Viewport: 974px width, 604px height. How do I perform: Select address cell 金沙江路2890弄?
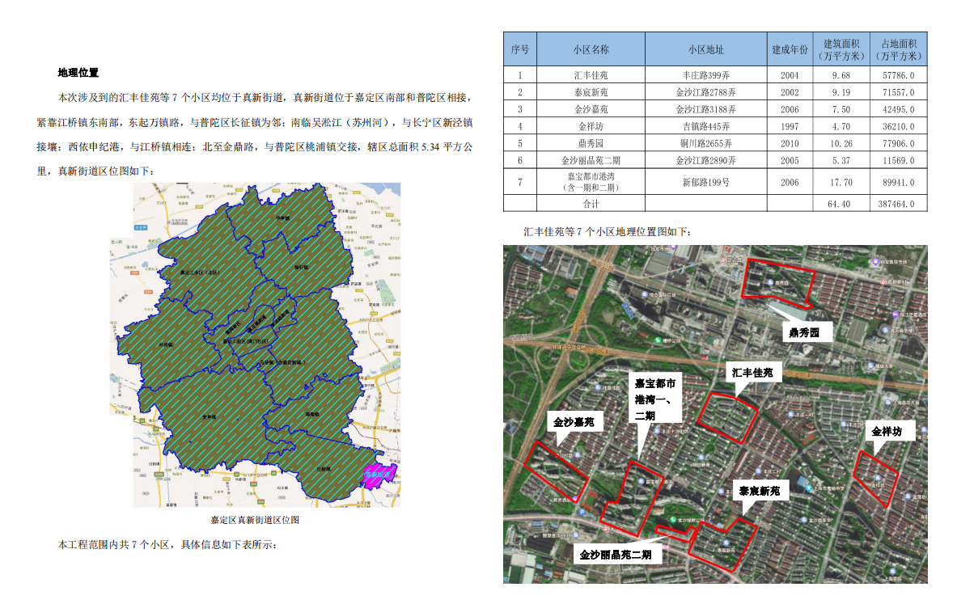coord(706,160)
